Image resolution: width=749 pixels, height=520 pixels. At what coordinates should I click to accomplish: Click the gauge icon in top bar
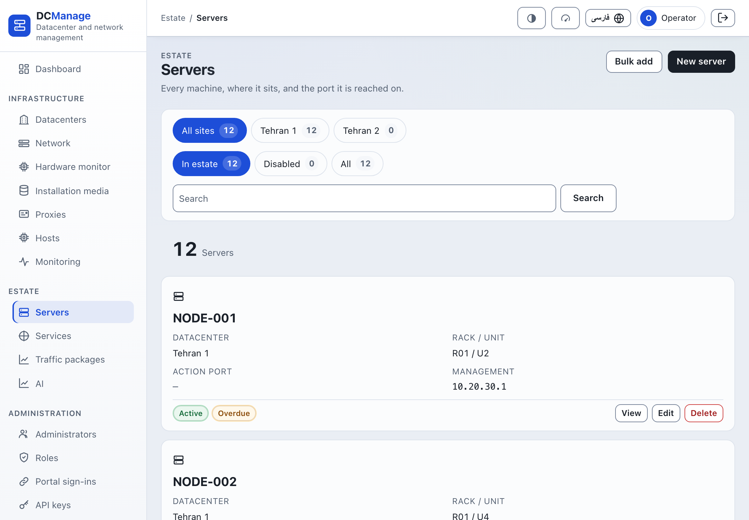click(565, 18)
